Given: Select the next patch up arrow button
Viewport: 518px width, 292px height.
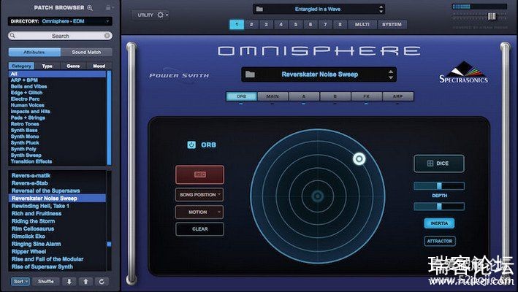Looking at the screenshot, I should (85, 282).
